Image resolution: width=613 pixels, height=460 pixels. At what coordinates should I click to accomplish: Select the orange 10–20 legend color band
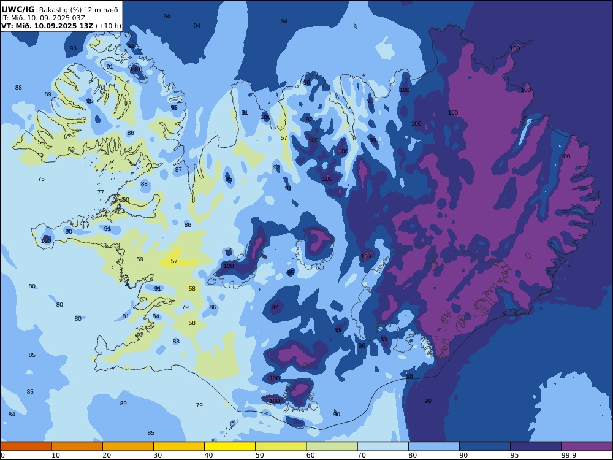pyautogui.click(x=77, y=447)
